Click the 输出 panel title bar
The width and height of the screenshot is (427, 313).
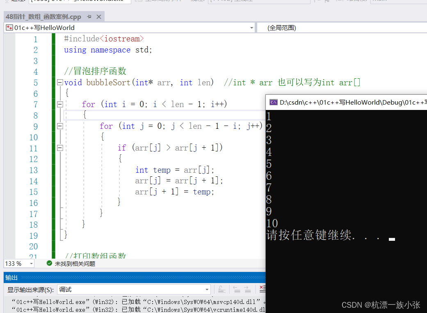[x=135, y=278]
